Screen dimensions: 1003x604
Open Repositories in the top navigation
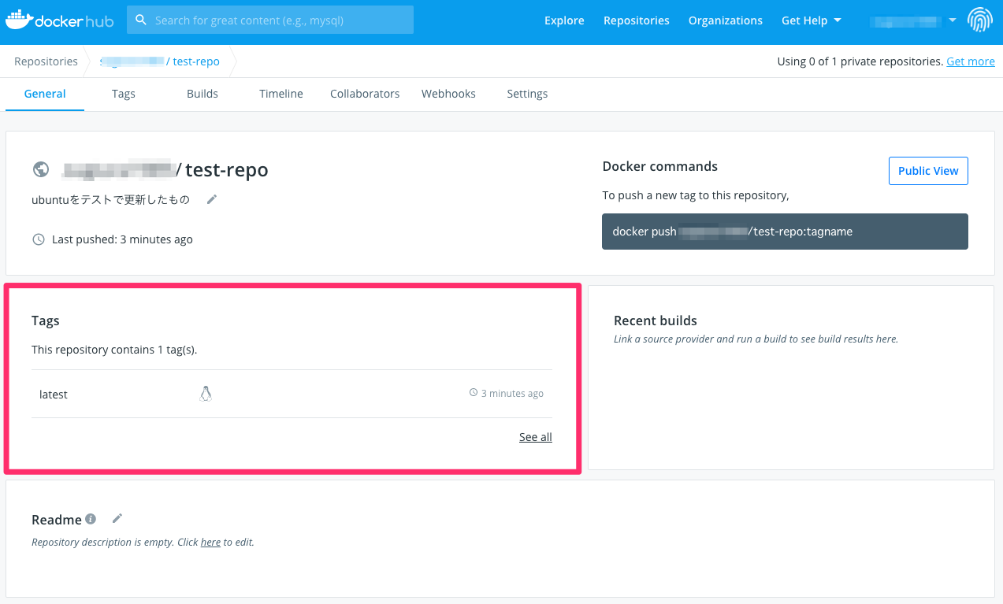pyautogui.click(x=637, y=20)
